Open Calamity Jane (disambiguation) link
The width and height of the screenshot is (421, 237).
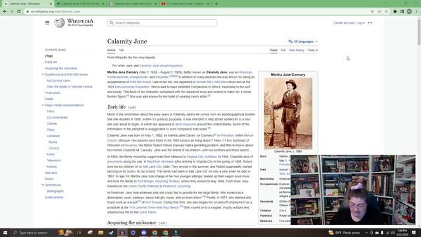[161, 66]
